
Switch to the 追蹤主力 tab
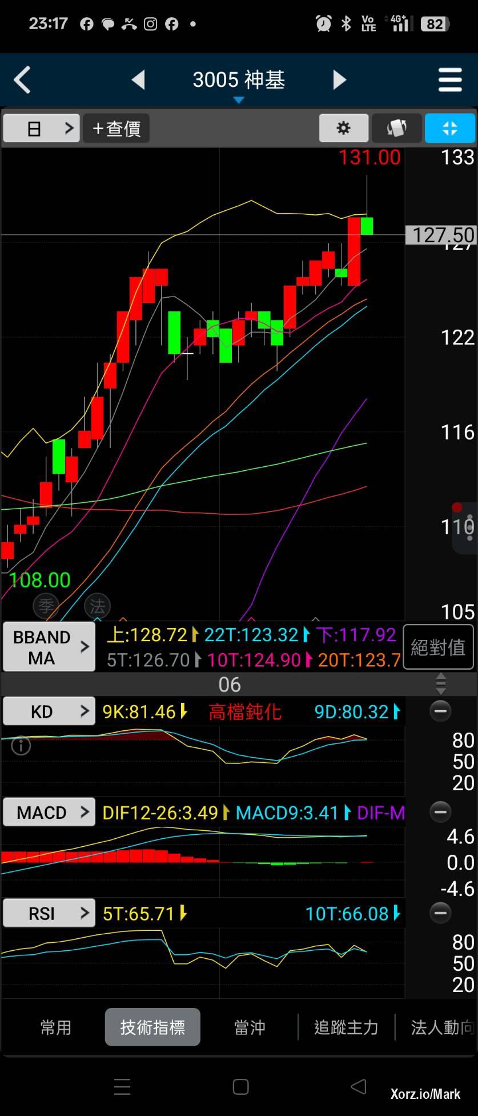point(346,1027)
